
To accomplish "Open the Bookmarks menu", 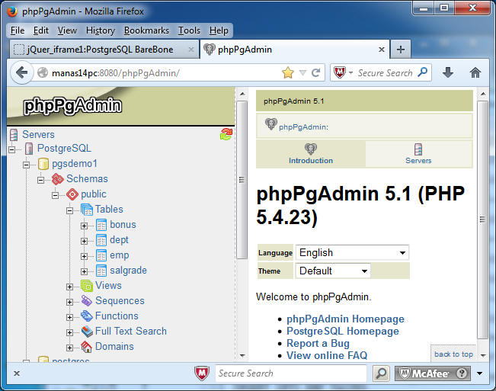I will [146, 30].
